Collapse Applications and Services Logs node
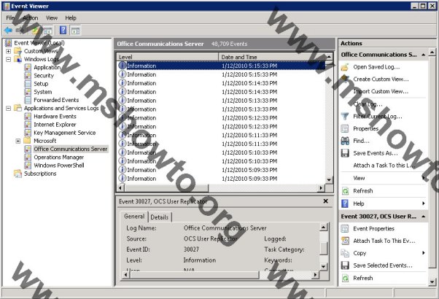439x299 pixels. point(9,108)
